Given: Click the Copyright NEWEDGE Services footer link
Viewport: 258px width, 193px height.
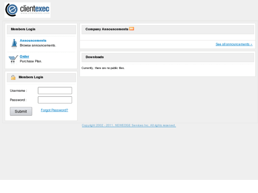Looking at the screenshot, I should pyautogui.click(x=129, y=125).
